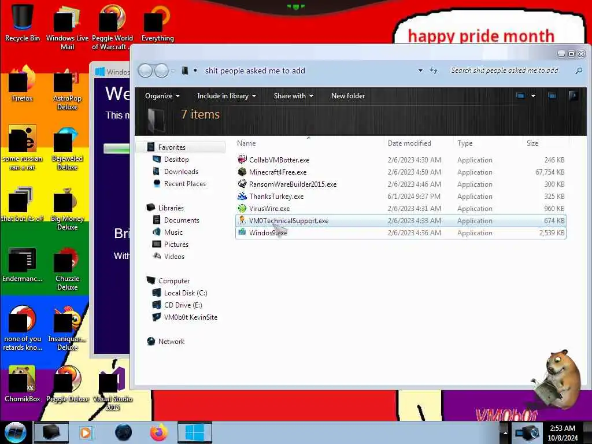Toggle the preview pane button
The image size is (592, 444).
pos(552,96)
